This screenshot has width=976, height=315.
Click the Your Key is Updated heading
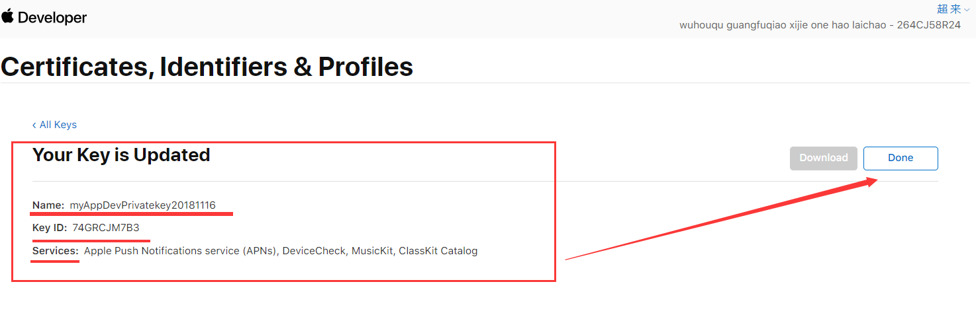tap(121, 155)
